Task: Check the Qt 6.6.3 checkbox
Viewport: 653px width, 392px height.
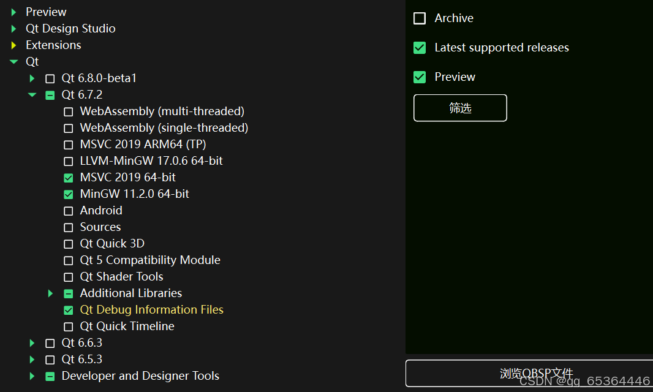Action: [x=50, y=343]
